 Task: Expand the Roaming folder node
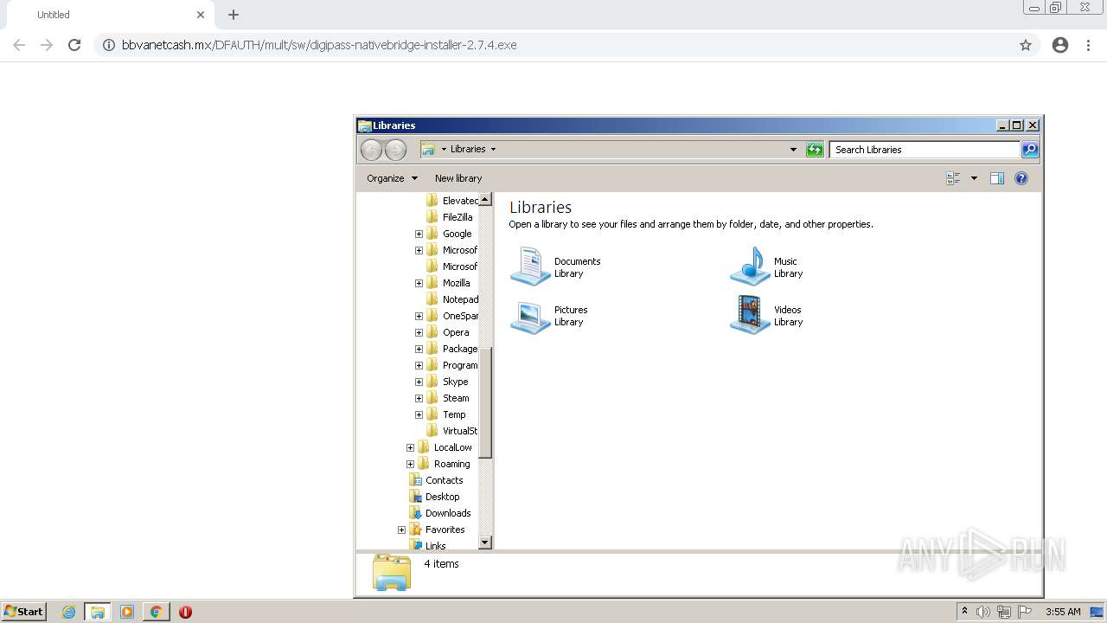[x=410, y=464]
